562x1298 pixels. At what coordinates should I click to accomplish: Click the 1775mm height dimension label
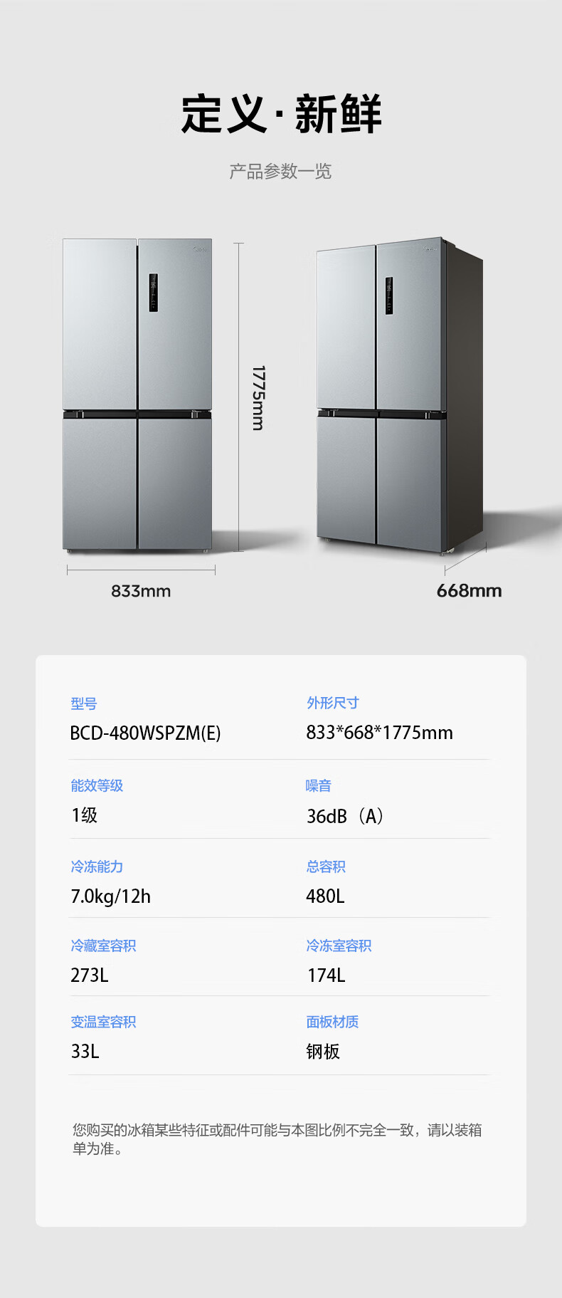coord(258,398)
